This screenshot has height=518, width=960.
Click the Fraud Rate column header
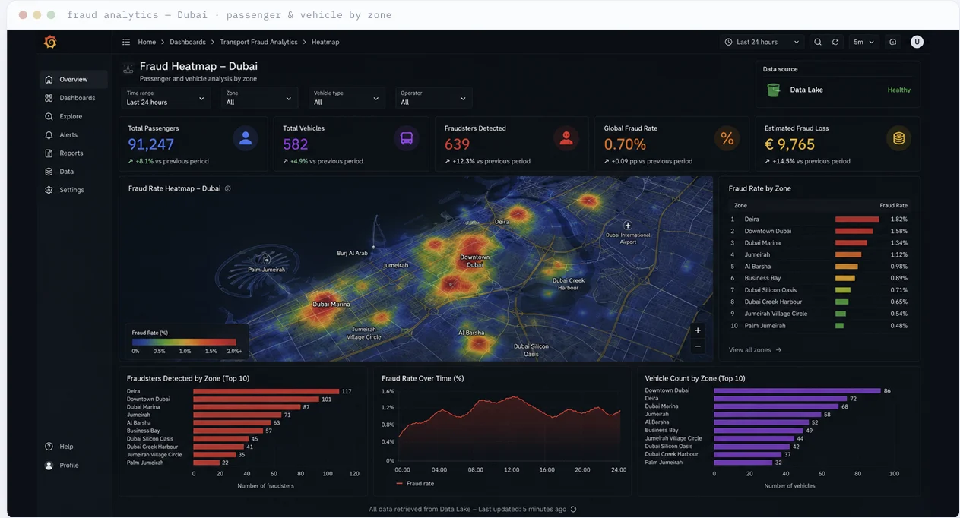click(x=893, y=205)
